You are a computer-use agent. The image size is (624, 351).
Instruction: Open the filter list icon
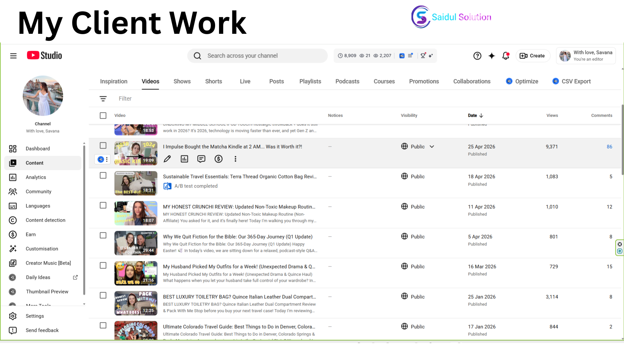point(103,98)
